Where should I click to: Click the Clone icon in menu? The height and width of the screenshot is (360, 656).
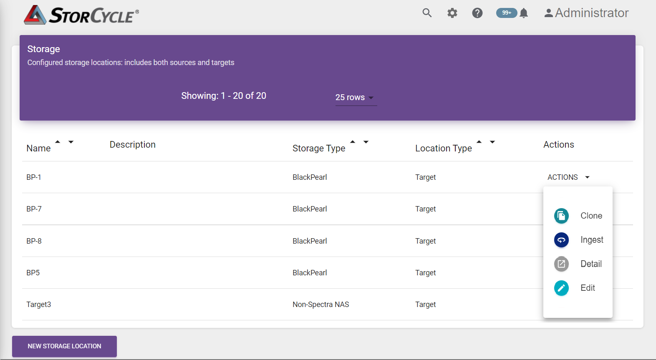(x=561, y=216)
